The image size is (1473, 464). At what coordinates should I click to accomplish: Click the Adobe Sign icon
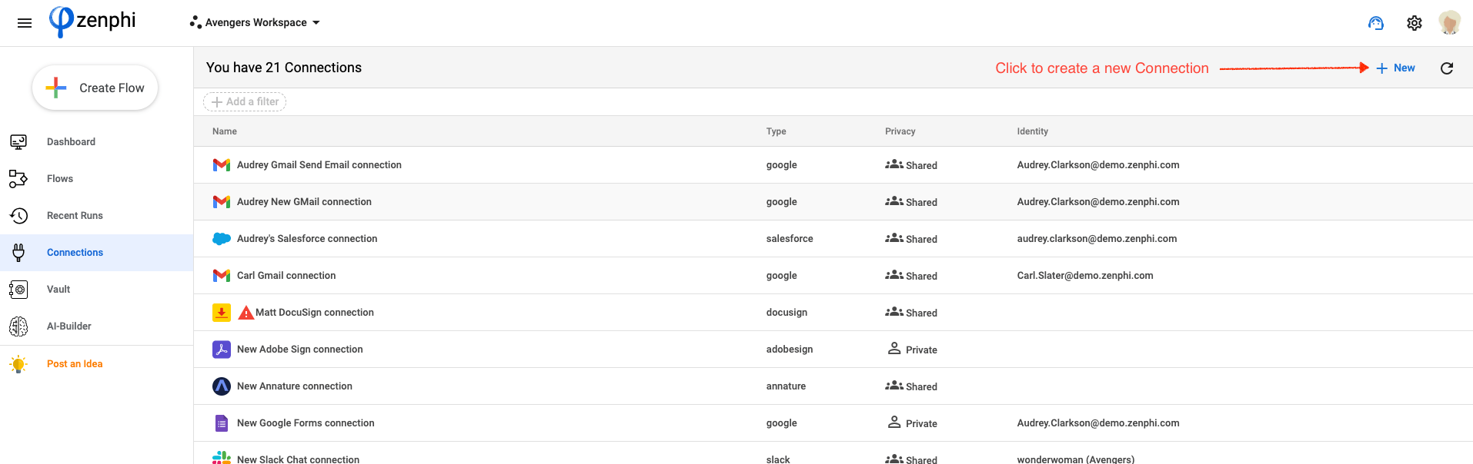point(222,350)
